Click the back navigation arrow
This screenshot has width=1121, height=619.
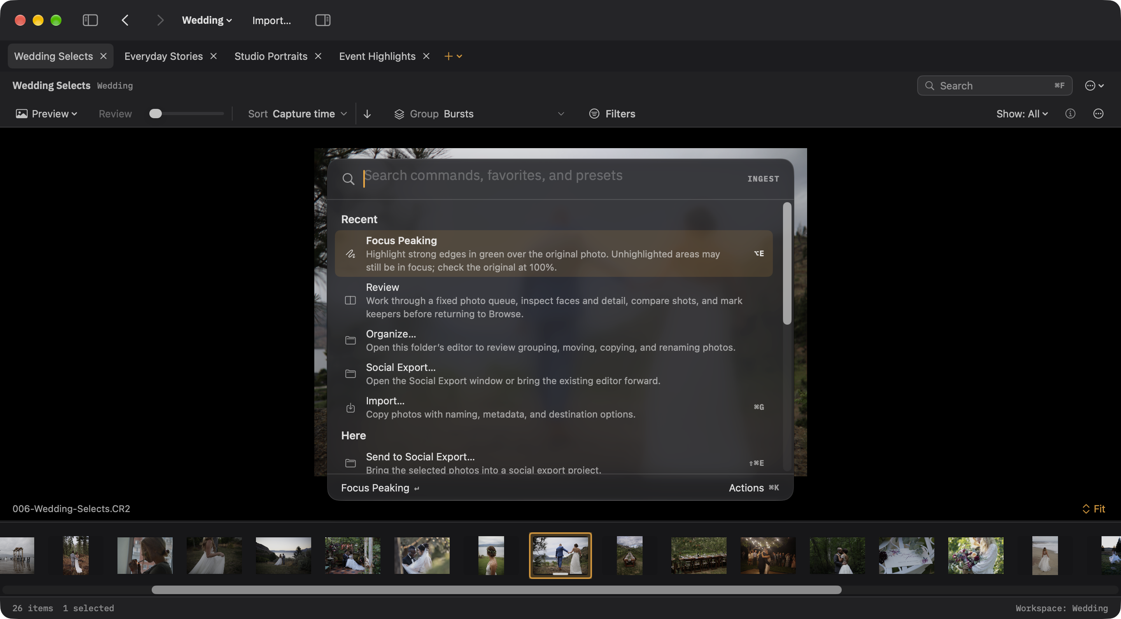[x=125, y=20]
